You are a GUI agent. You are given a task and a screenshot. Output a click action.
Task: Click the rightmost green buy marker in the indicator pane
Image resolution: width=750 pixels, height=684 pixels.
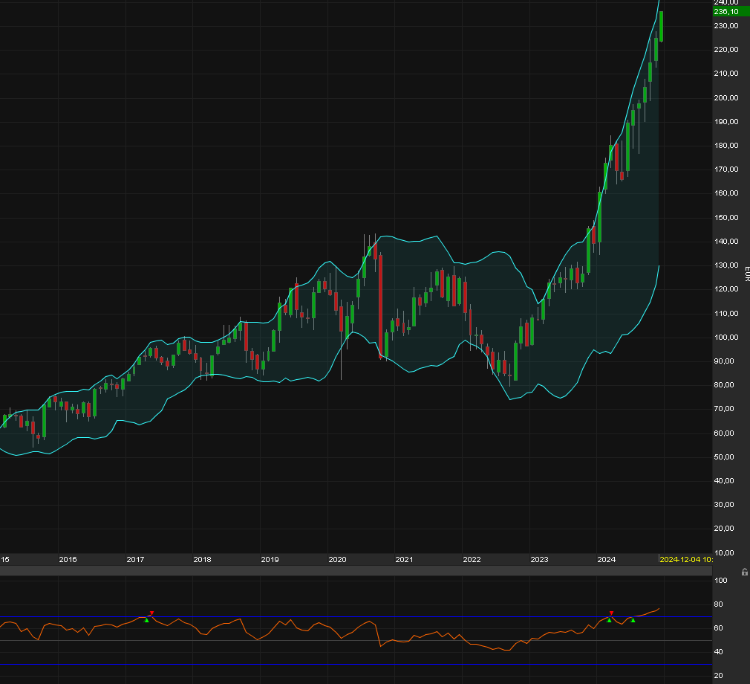pos(632,621)
